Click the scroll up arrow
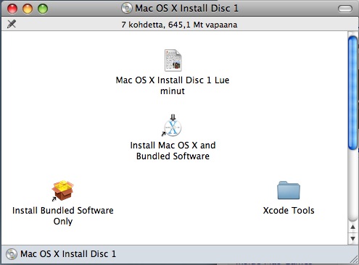This screenshot has width=359, height=265. 352,227
